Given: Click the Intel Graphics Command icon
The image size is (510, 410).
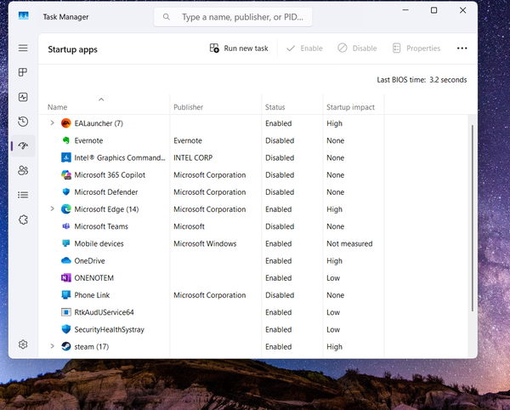Looking at the screenshot, I should [x=66, y=157].
